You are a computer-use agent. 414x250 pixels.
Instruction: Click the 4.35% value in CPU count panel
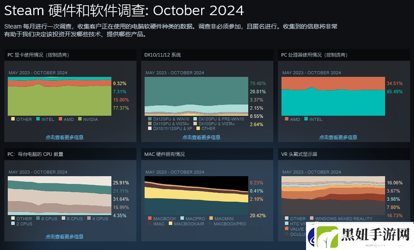[120, 215]
